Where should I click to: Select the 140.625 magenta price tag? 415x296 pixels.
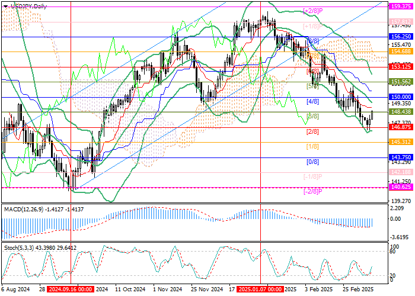pyautogui.click(x=401, y=187)
